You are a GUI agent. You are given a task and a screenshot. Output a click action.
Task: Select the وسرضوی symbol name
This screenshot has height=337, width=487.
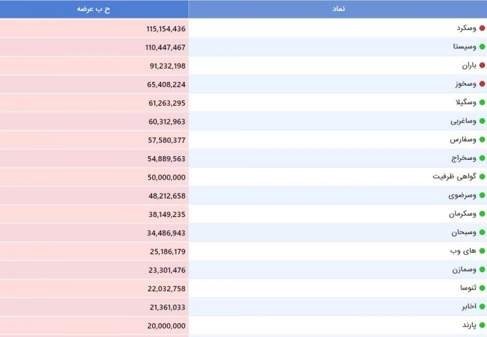[x=462, y=195]
